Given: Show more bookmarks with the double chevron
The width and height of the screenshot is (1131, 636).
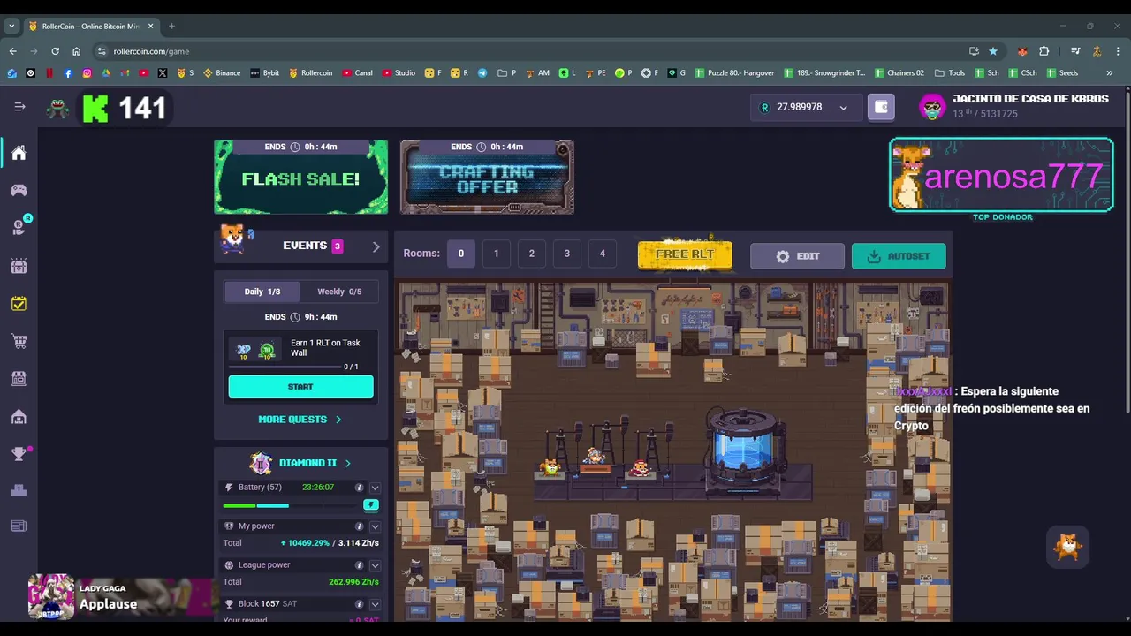Looking at the screenshot, I should click(1109, 73).
